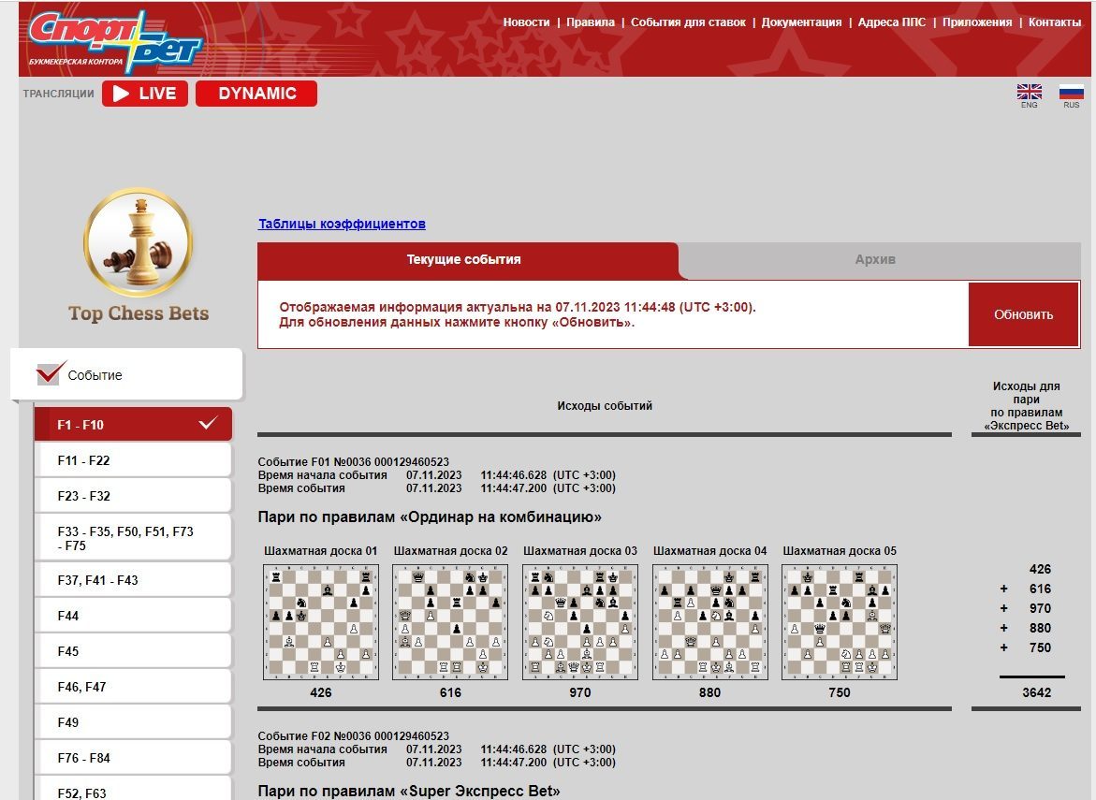This screenshot has height=800, width=1096.
Task: Select the F49 event item
Action: (x=133, y=722)
